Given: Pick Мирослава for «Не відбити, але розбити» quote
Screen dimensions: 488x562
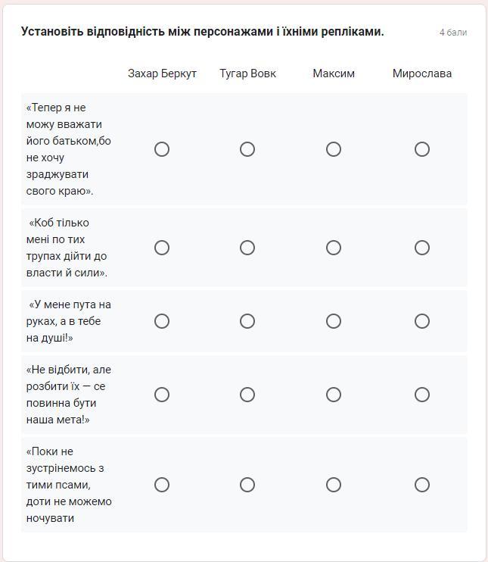Looking at the screenshot, I should point(422,395).
